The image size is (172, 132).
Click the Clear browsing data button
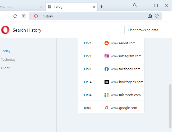[144, 30]
